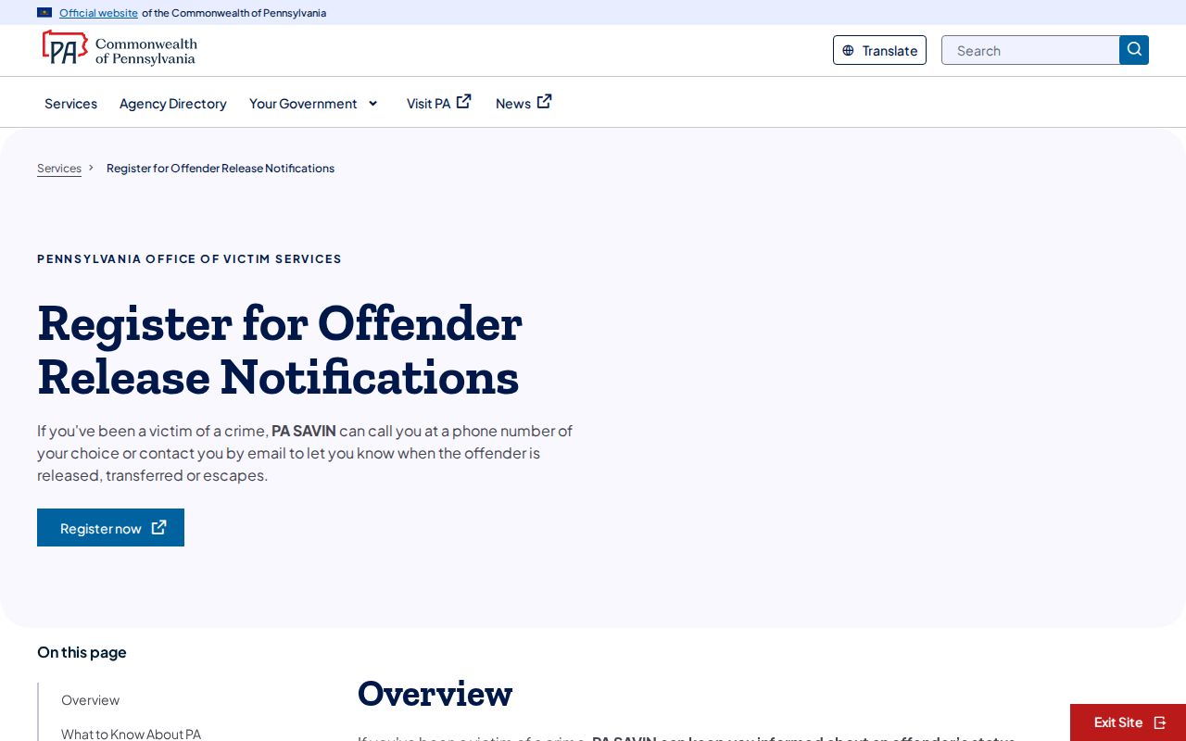Screen dimensions: 1186x741
Task: Click the Translate button
Action: 879,50
